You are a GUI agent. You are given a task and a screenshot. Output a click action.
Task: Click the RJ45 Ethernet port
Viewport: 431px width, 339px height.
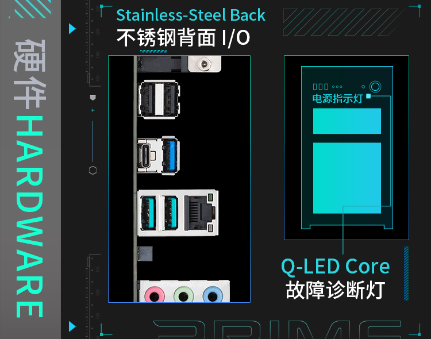(199, 213)
